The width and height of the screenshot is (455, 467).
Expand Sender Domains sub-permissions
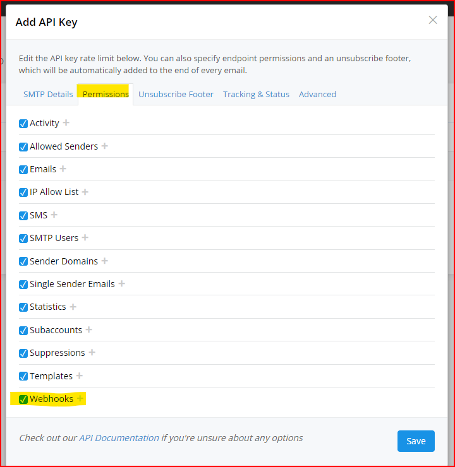(x=105, y=261)
